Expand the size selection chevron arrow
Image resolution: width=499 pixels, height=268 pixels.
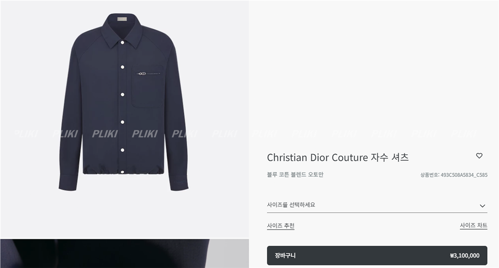click(x=482, y=206)
